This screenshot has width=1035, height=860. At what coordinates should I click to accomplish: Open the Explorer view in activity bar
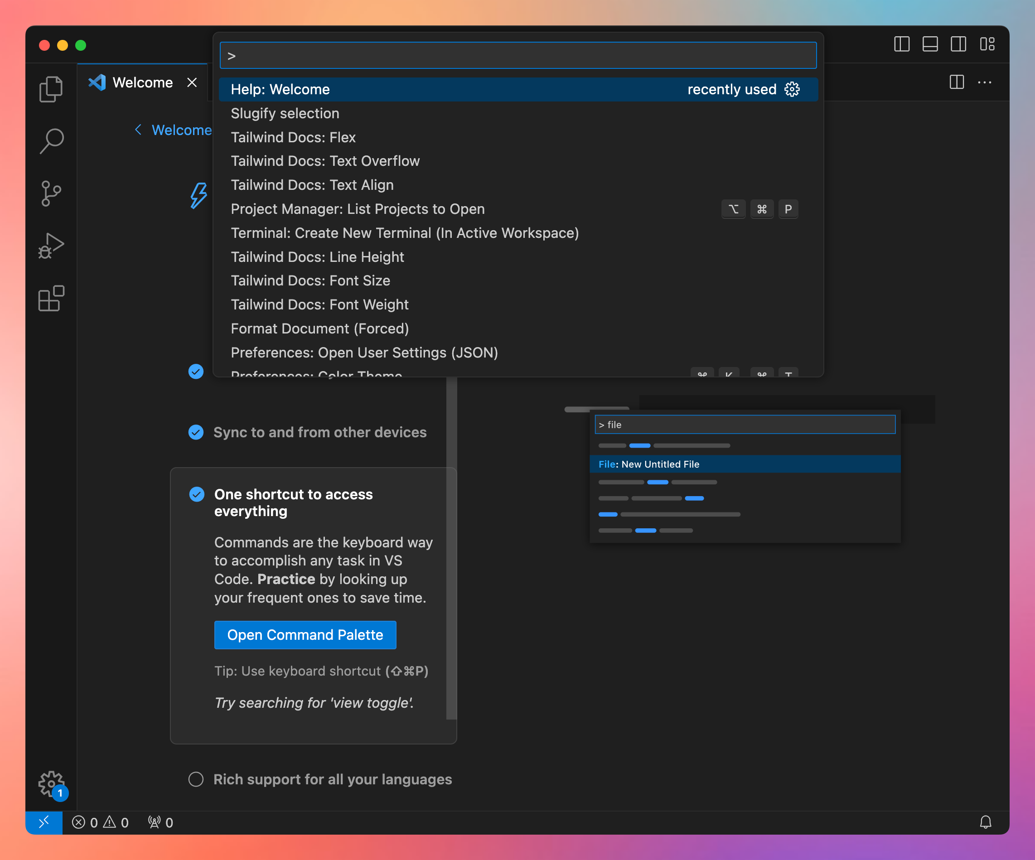(x=51, y=89)
